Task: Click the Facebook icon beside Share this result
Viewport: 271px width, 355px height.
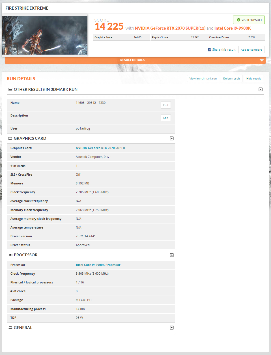Action: (209, 50)
